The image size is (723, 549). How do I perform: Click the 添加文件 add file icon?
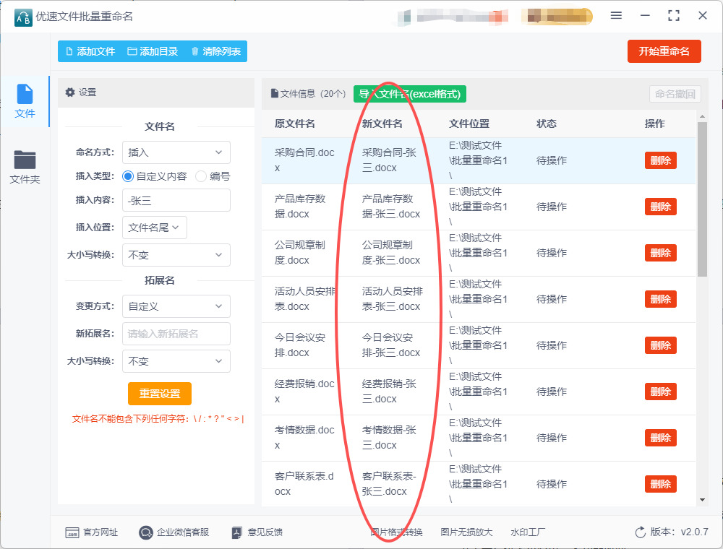point(69,51)
